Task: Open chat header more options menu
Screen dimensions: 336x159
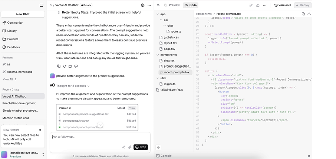Action: click(149, 5)
